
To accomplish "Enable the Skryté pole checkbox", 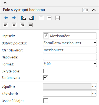I will pyautogui.click(x=46, y=71).
